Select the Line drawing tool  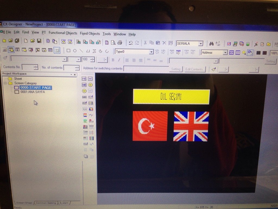point(81,51)
